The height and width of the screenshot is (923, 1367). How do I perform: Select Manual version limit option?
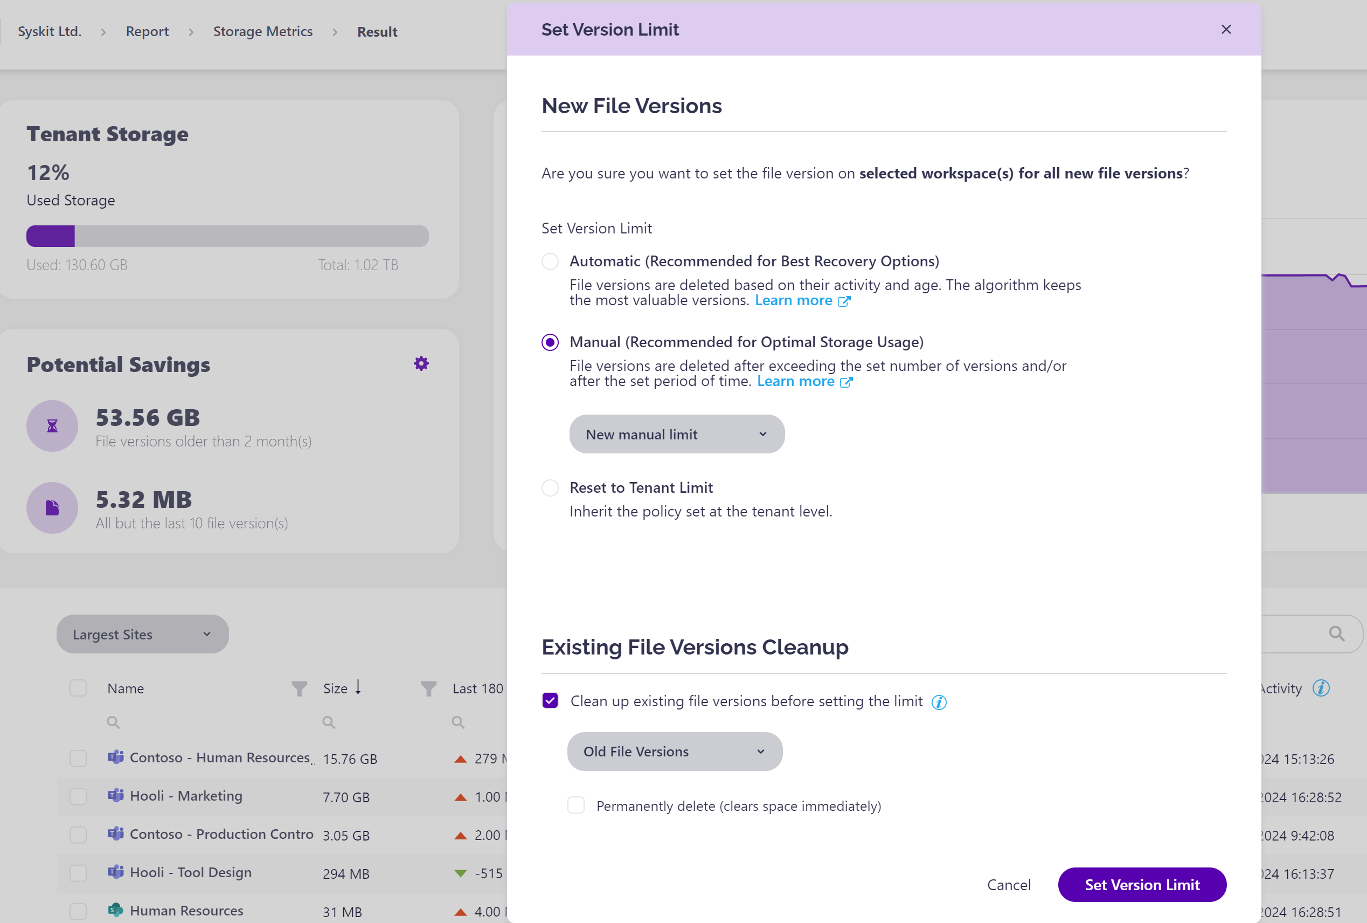pyautogui.click(x=550, y=342)
